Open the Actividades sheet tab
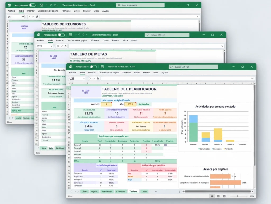The height and width of the screenshot is (204, 271). point(107,192)
